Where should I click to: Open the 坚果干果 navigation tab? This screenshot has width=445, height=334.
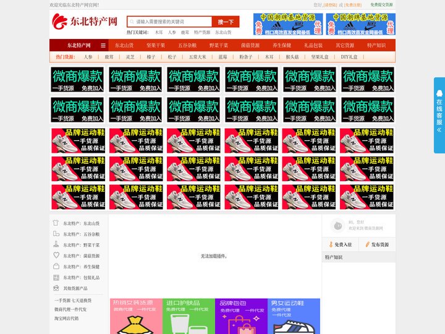pos(156,45)
